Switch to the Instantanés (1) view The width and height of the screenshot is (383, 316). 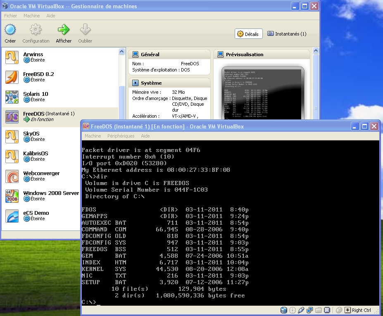[x=287, y=34]
